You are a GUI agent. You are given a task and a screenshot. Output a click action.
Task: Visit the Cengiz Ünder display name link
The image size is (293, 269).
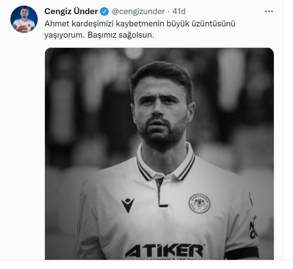point(71,11)
